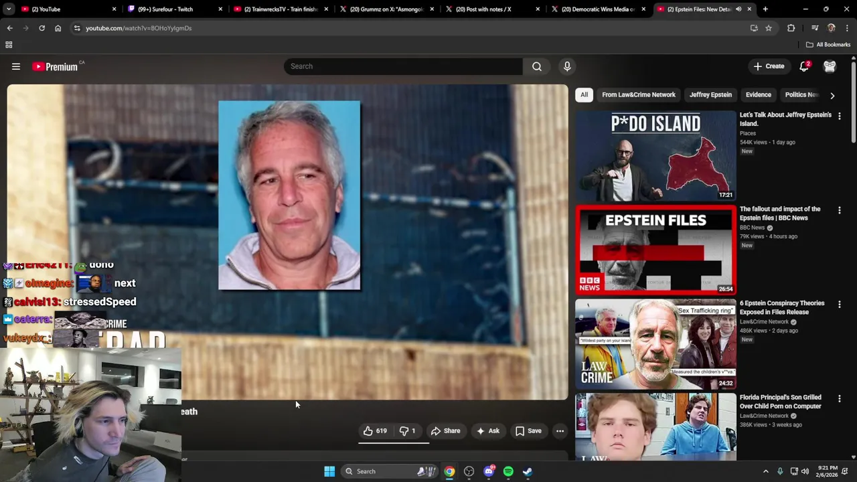The width and height of the screenshot is (857, 482).
Task: Like the video with thumbs up
Action: (375, 431)
